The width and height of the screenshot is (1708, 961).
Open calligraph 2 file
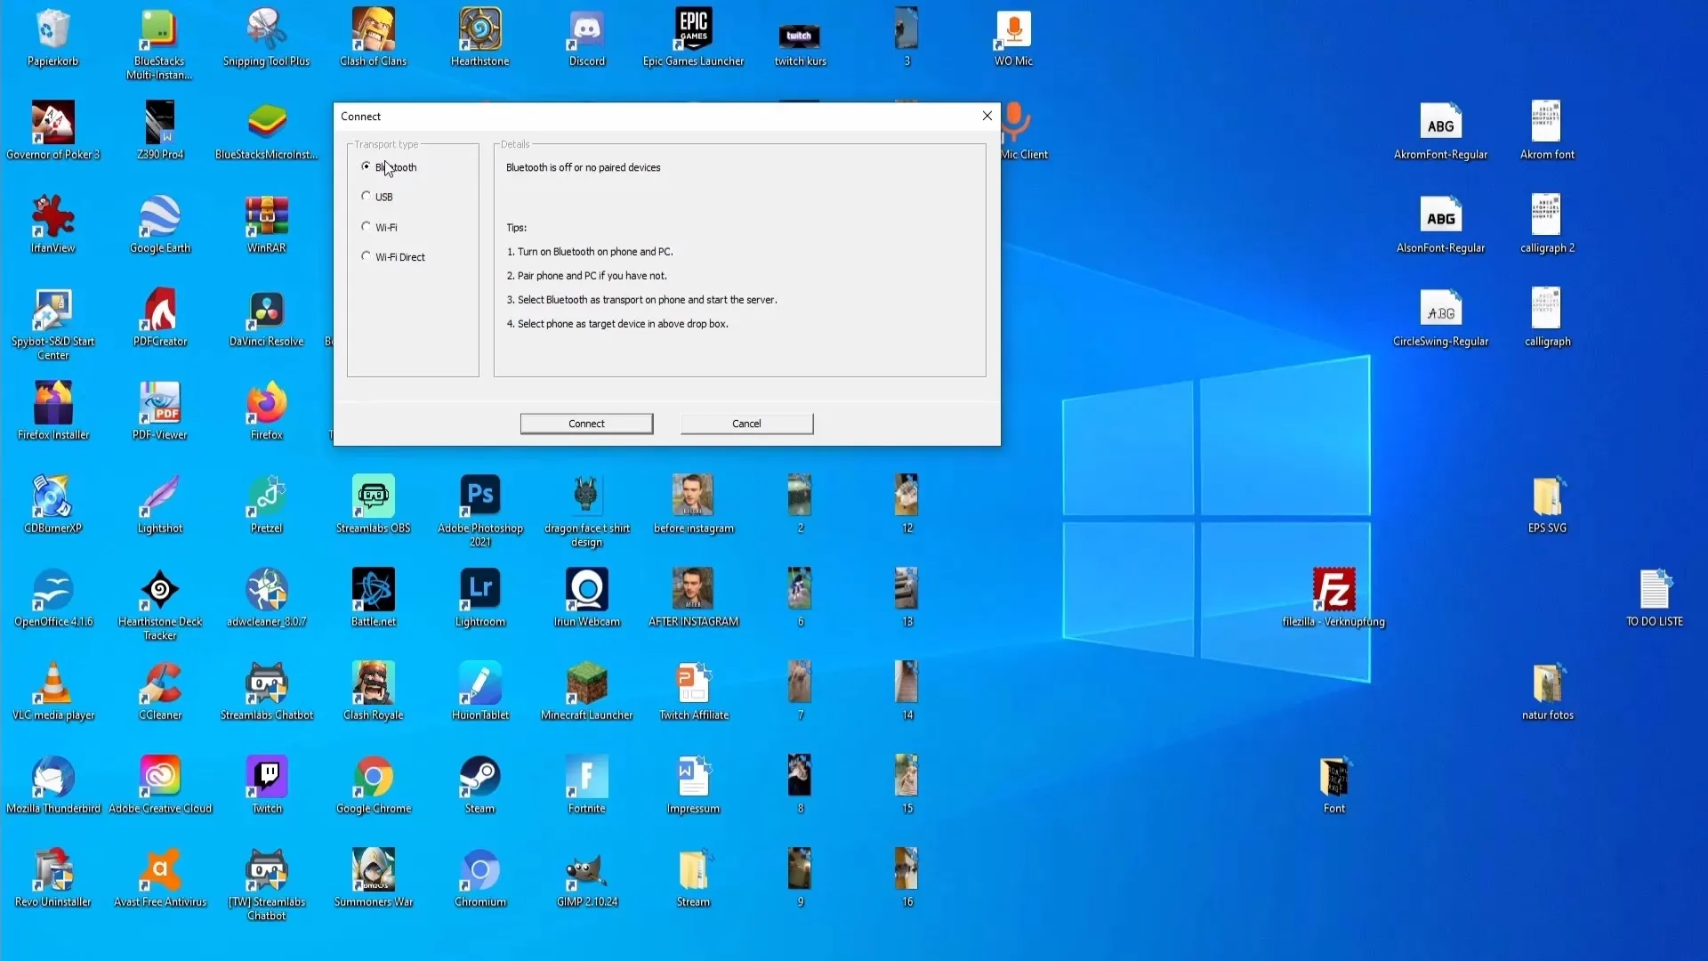1547,224
